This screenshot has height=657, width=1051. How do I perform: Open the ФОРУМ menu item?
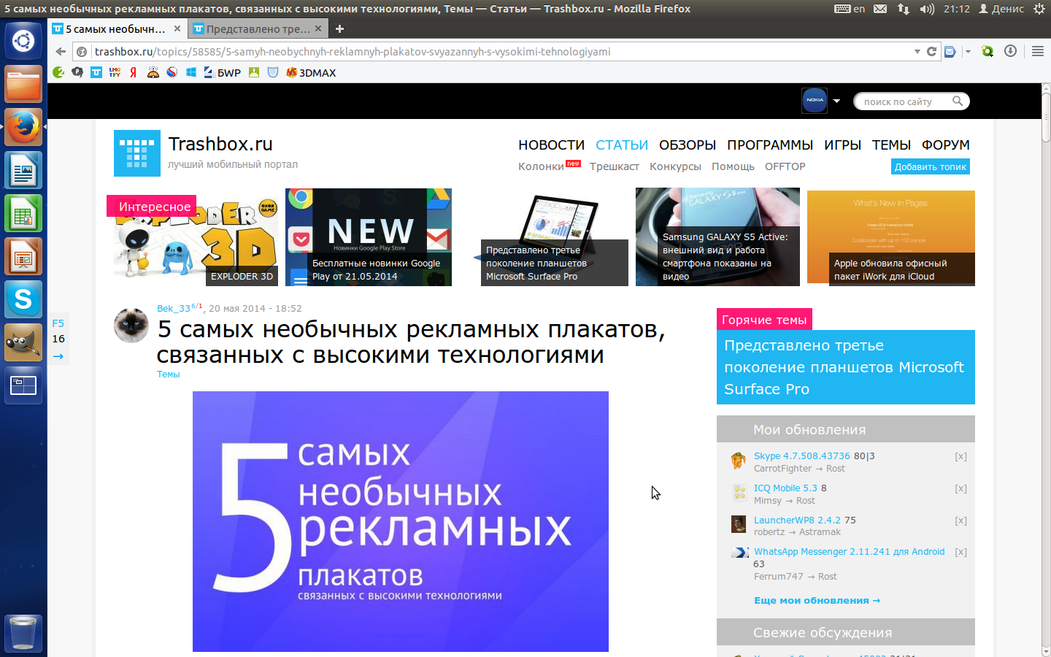click(x=946, y=145)
